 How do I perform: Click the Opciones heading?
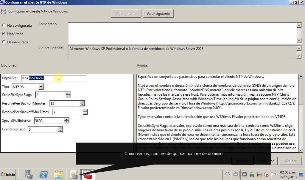9,65
